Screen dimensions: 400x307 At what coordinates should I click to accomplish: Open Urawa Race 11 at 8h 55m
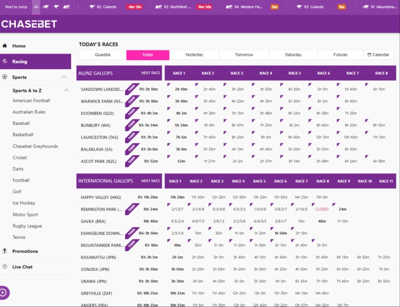tap(384, 281)
